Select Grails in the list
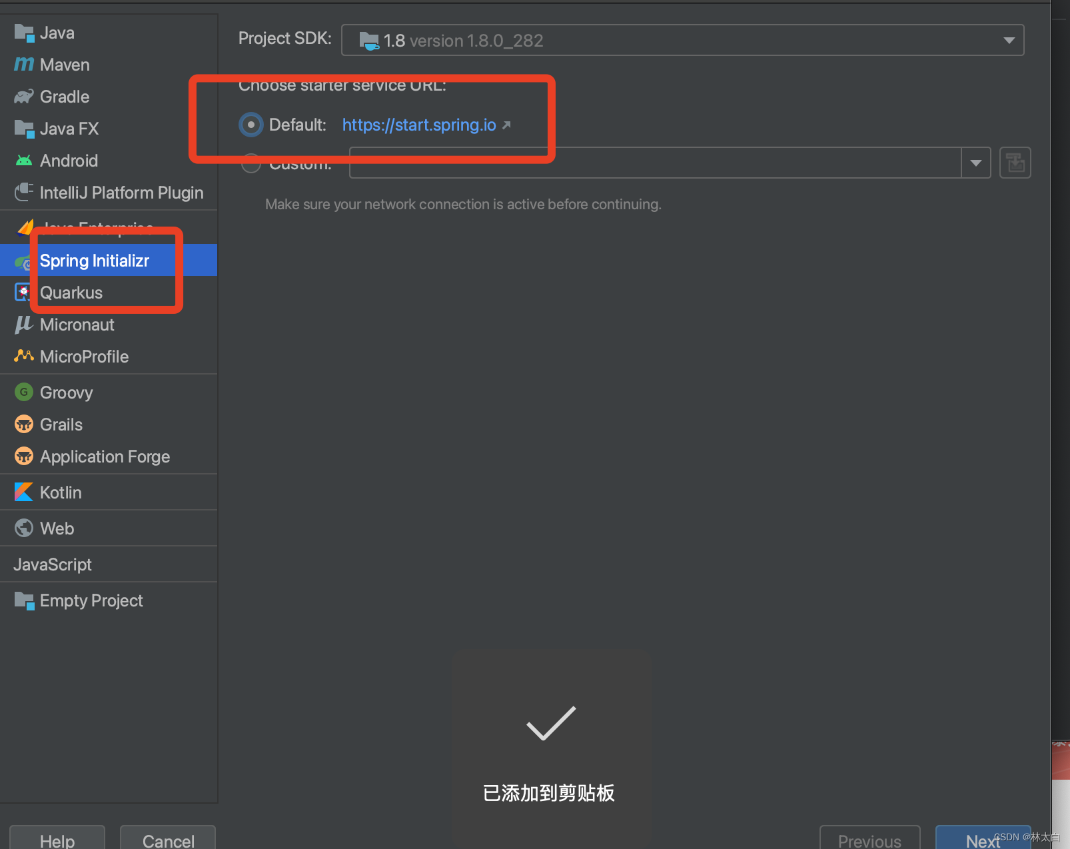 pyautogui.click(x=109, y=424)
